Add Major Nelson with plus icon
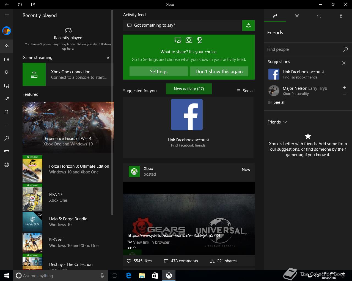This screenshot has width=352, height=281. pos(344,88)
